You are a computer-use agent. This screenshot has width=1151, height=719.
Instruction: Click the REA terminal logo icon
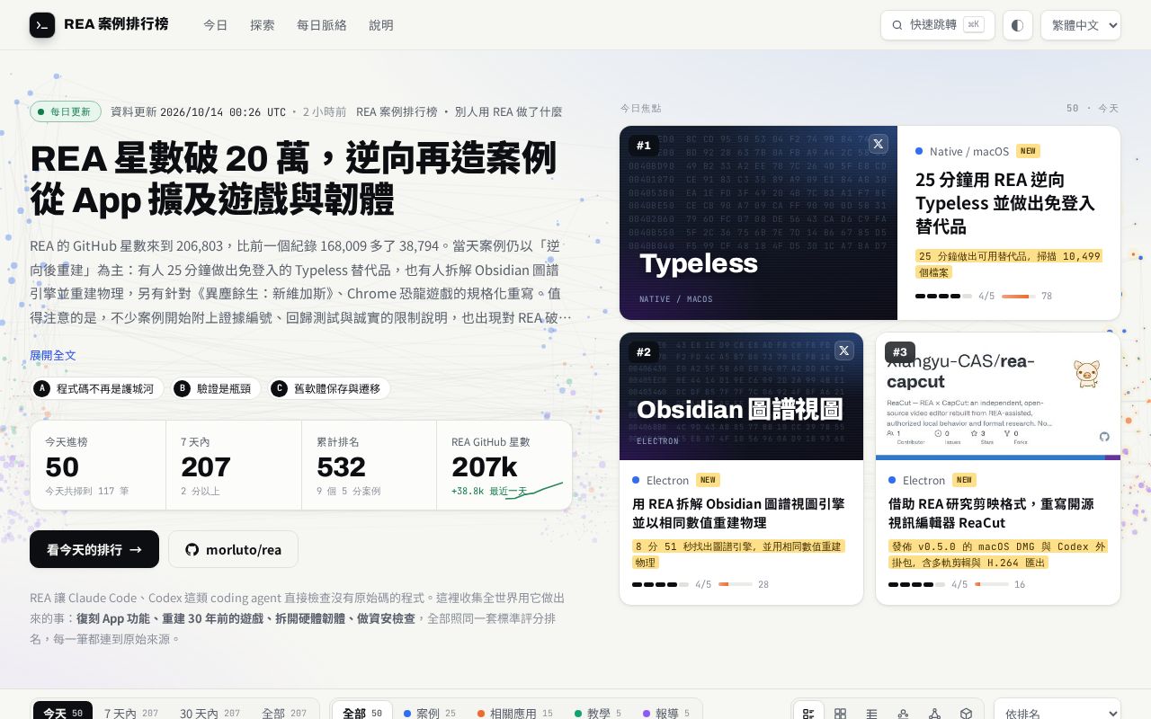(42, 25)
